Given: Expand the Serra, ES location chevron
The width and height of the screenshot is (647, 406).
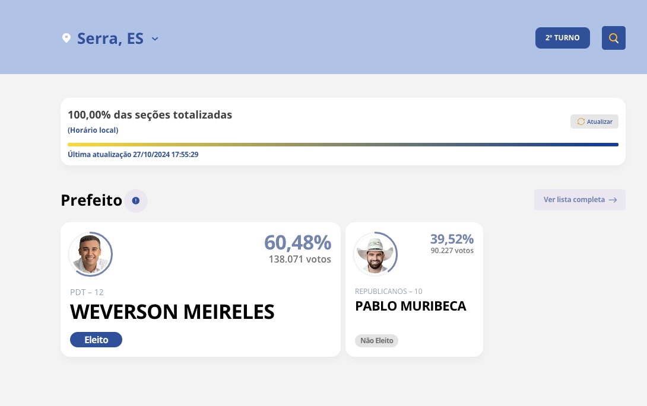Looking at the screenshot, I should pyautogui.click(x=155, y=39).
